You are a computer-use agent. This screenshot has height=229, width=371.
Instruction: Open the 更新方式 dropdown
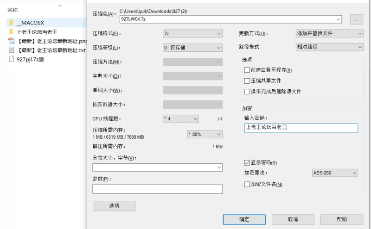pyautogui.click(x=329, y=33)
